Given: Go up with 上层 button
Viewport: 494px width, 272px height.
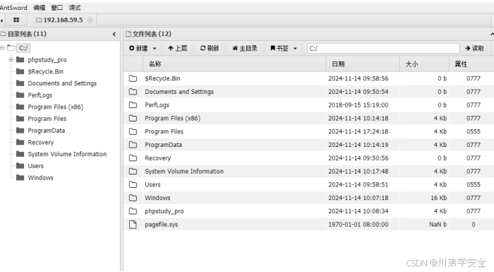Looking at the screenshot, I should [177, 48].
